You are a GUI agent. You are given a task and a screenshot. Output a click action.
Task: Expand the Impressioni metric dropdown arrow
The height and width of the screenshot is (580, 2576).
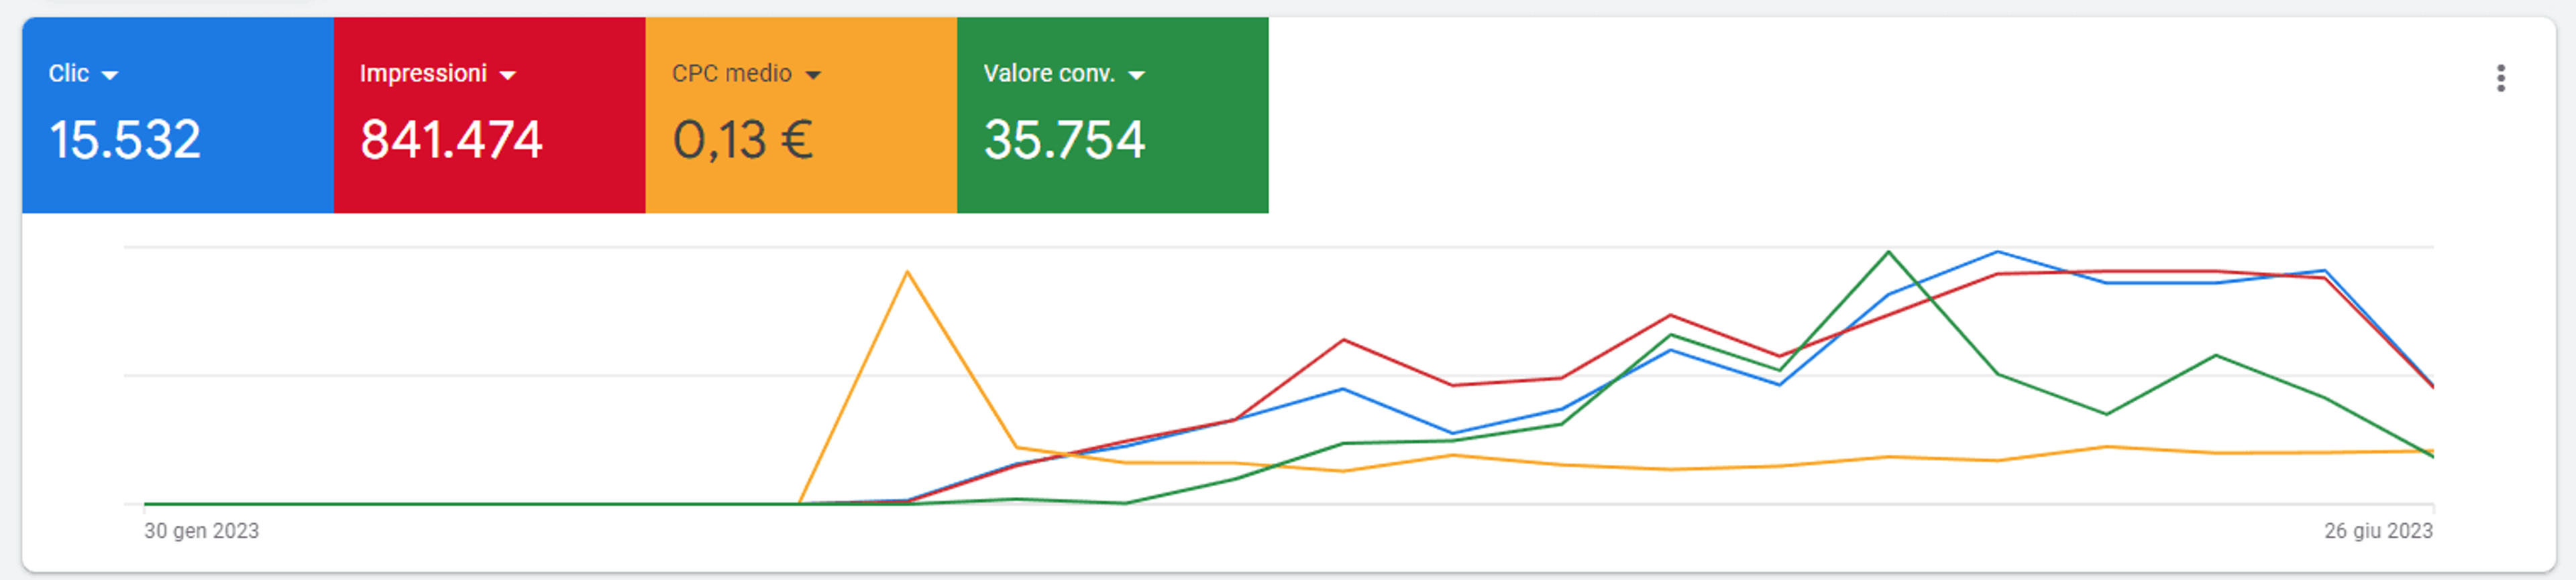(x=507, y=75)
